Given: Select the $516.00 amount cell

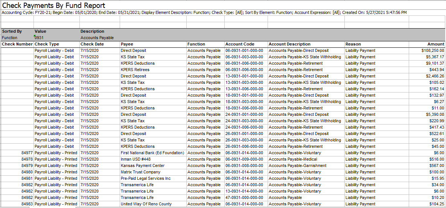Looking at the screenshot, I should coord(427,159).
